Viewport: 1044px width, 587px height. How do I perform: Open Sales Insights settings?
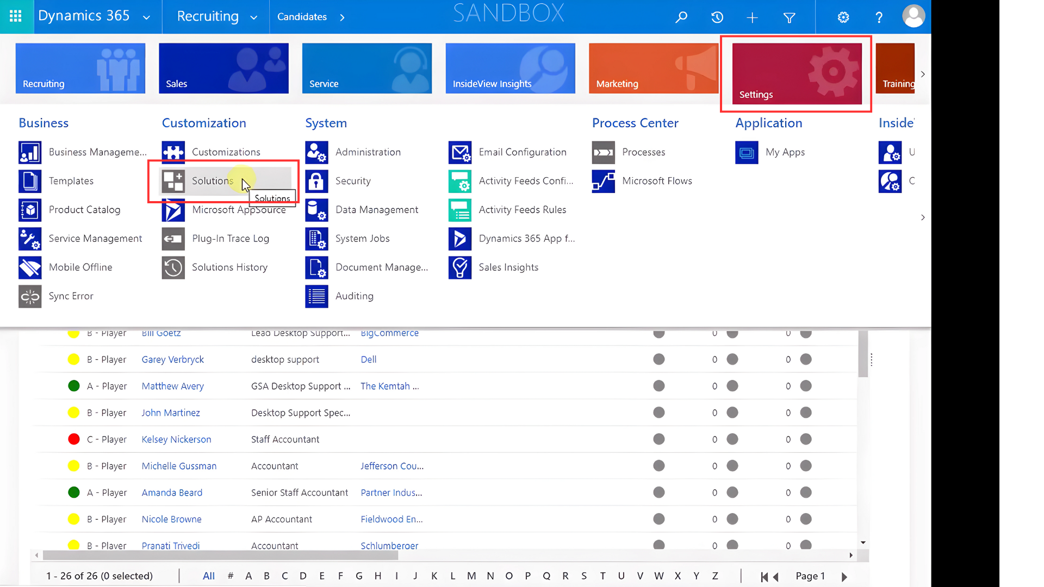(494, 267)
